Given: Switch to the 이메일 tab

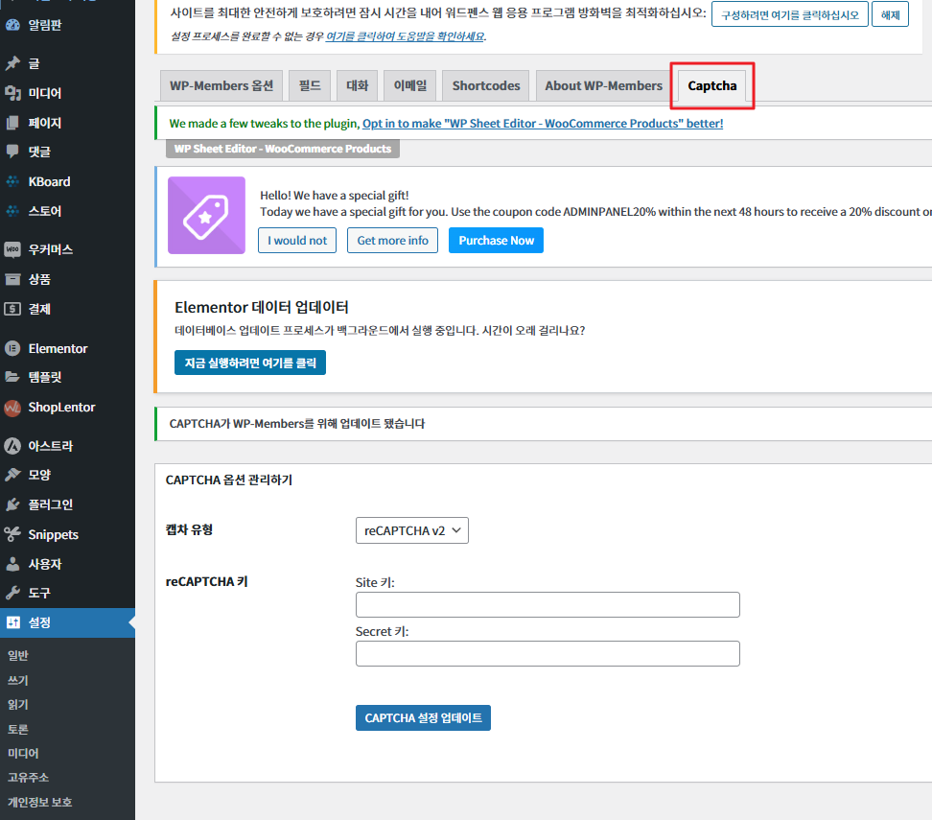Looking at the screenshot, I should (x=410, y=85).
